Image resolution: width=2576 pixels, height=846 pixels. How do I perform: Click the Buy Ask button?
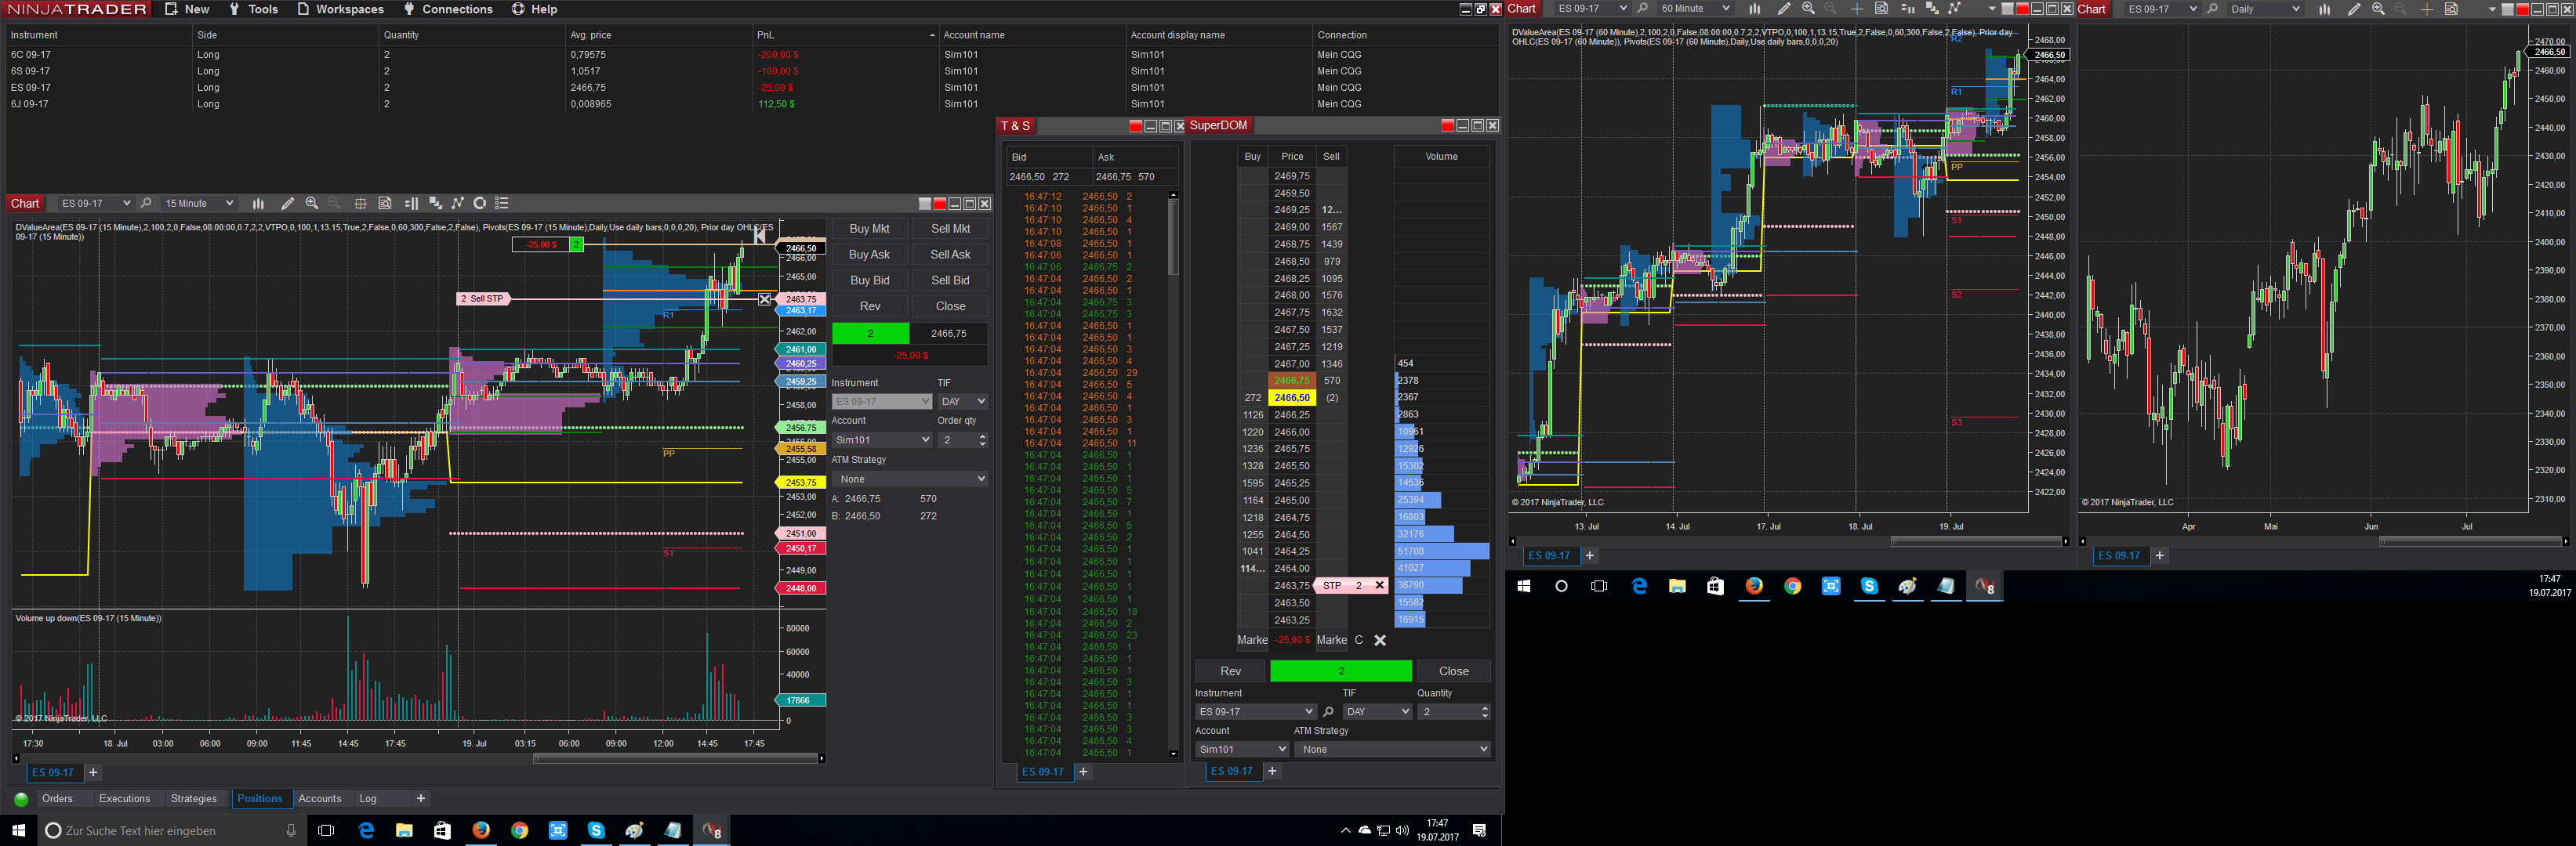coord(869,255)
